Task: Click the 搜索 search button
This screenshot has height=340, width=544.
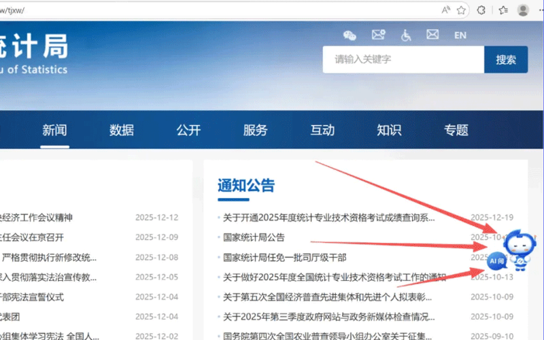Action: pos(506,59)
